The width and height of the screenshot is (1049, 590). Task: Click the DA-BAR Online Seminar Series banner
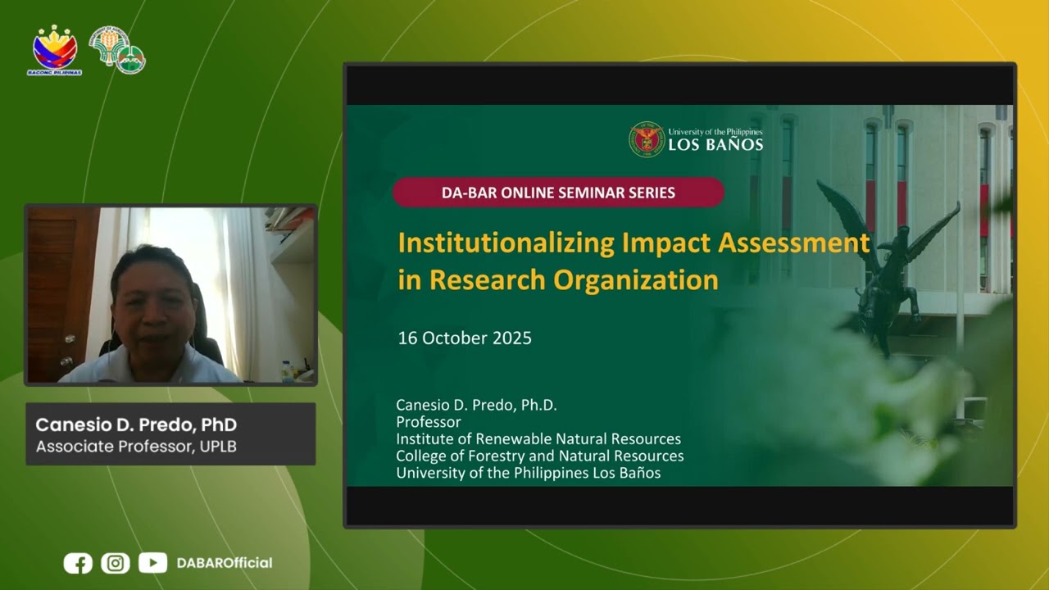[558, 193]
